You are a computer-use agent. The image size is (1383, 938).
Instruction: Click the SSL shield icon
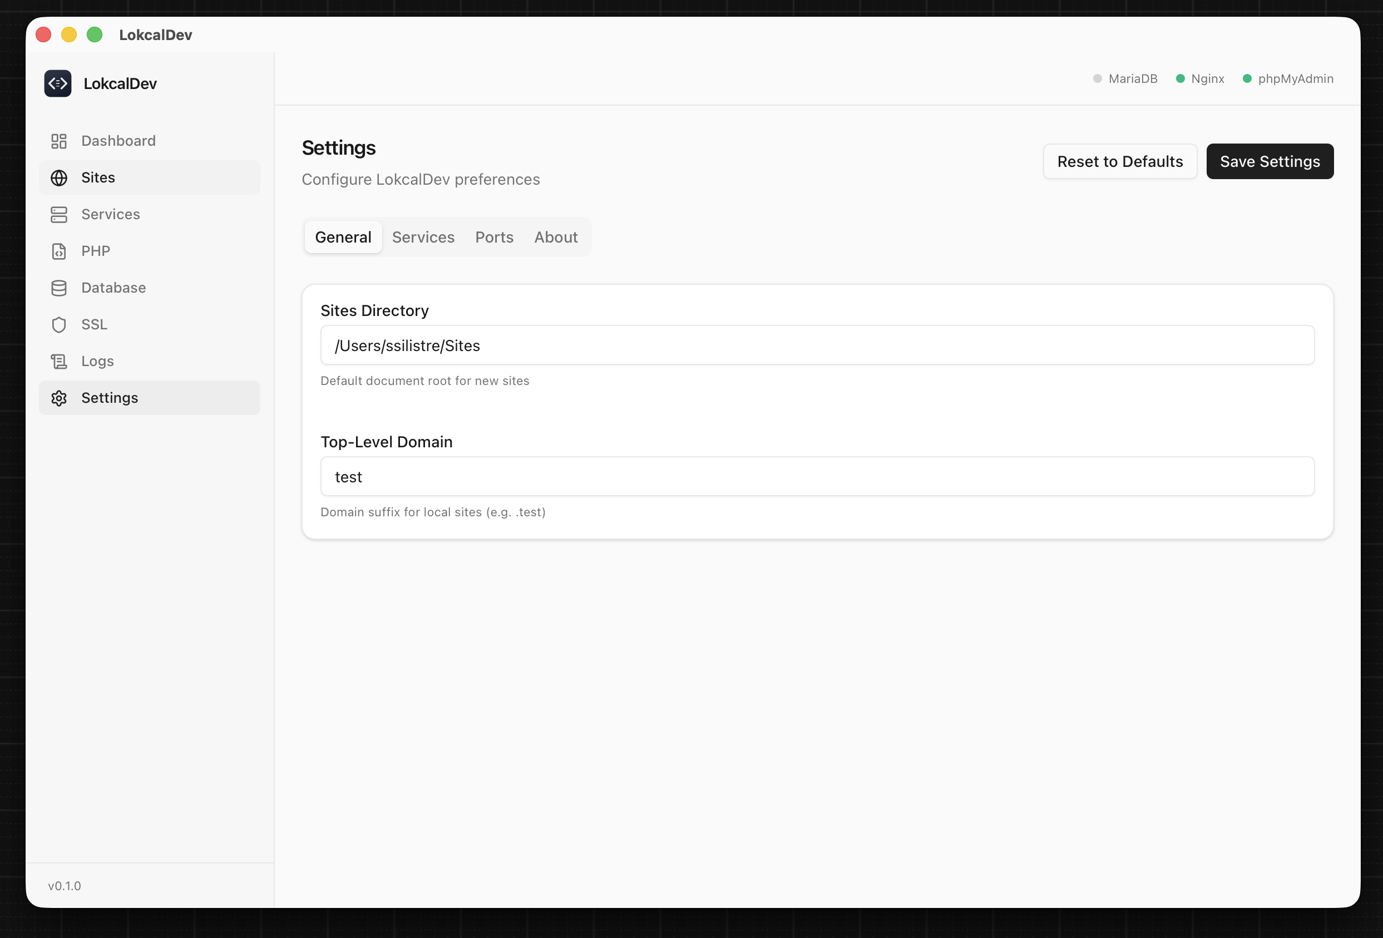click(59, 325)
